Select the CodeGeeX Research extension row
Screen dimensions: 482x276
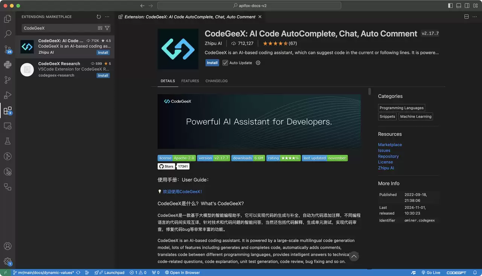(x=65, y=70)
